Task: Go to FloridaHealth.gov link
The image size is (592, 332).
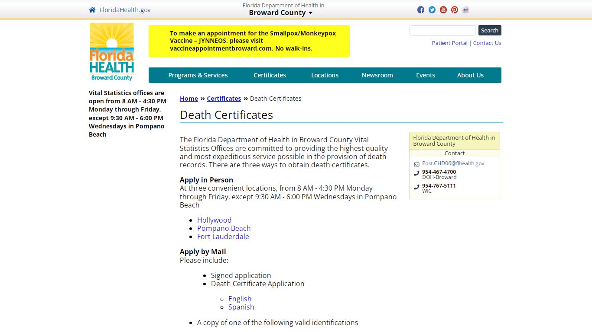Action: tap(125, 10)
